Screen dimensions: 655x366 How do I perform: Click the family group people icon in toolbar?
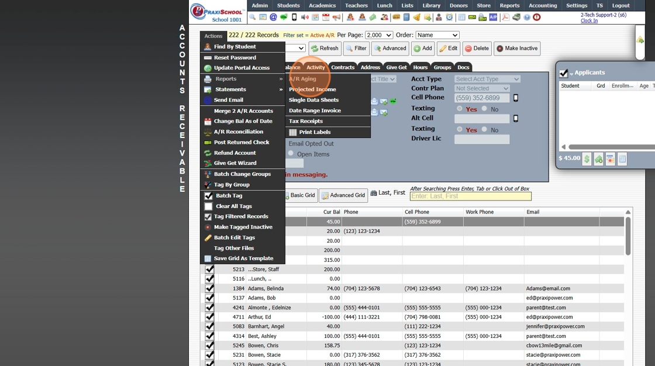coord(384,17)
